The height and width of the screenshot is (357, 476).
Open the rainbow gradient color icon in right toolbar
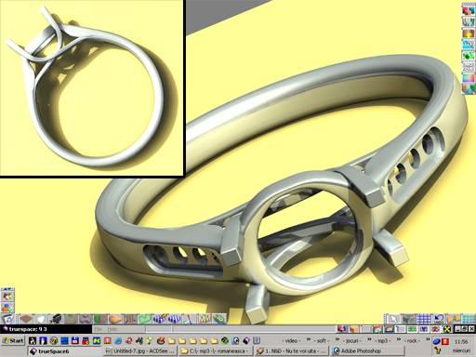coord(469,78)
